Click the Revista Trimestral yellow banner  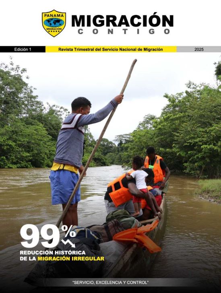tap(111, 49)
